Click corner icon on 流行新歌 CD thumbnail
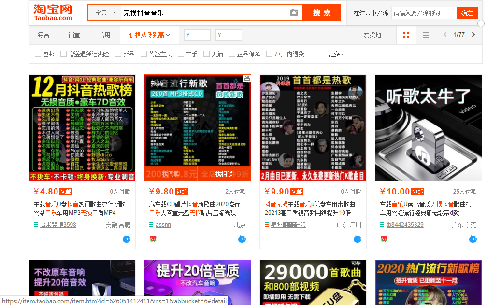 point(246,78)
